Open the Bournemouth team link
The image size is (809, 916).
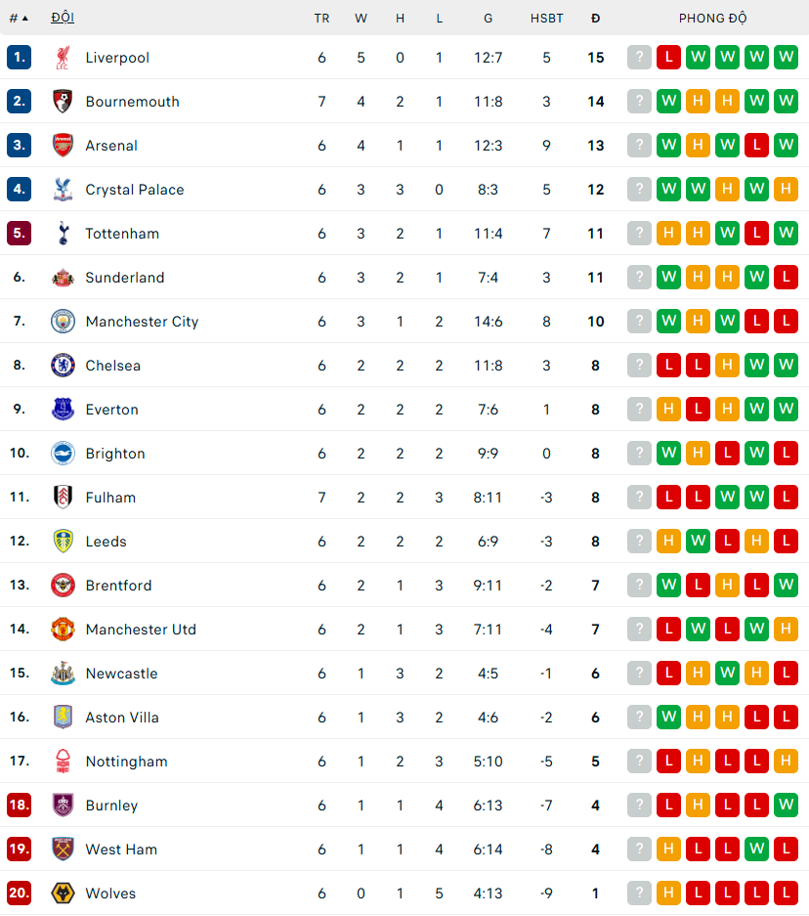point(132,102)
